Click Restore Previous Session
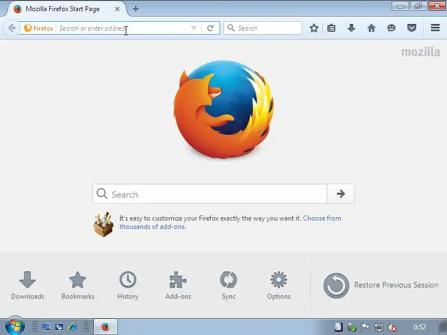The width and height of the screenshot is (447, 335). (x=381, y=285)
